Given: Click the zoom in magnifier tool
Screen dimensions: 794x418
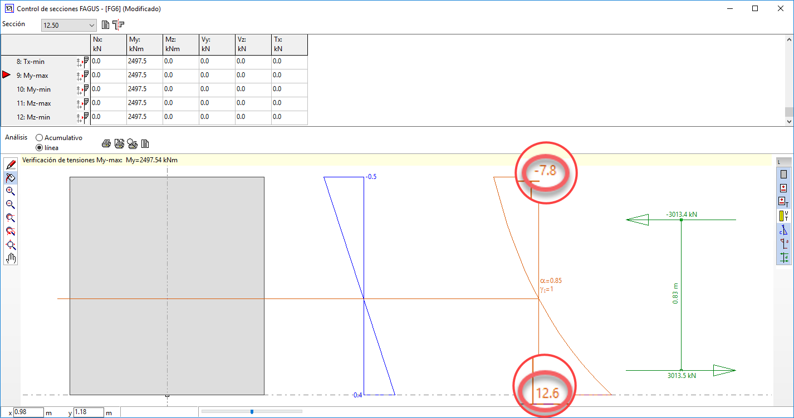Looking at the screenshot, I should [x=10, y=191].
